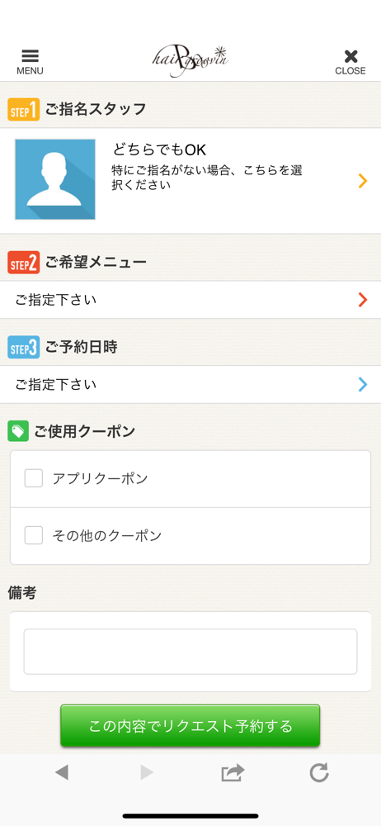This screenshot has width=381, height=826.
Task: Go back with browser back arrow
Action: (x=62, y=773)
